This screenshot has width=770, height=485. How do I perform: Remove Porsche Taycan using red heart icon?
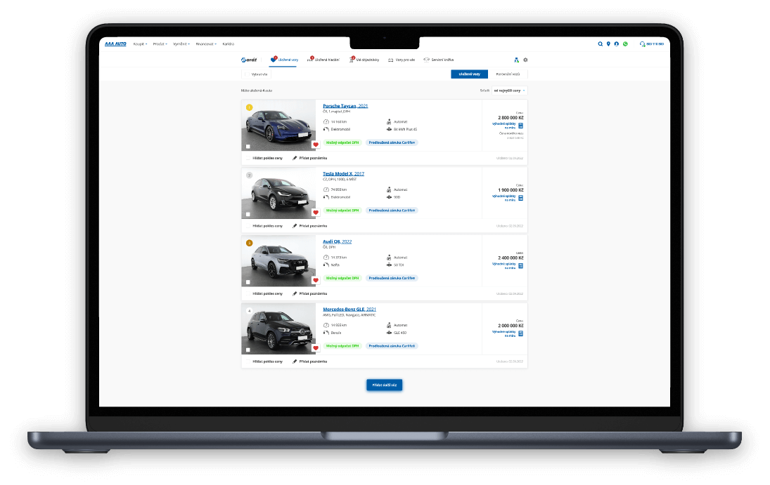pyautogui.click(x=316, y=145)
